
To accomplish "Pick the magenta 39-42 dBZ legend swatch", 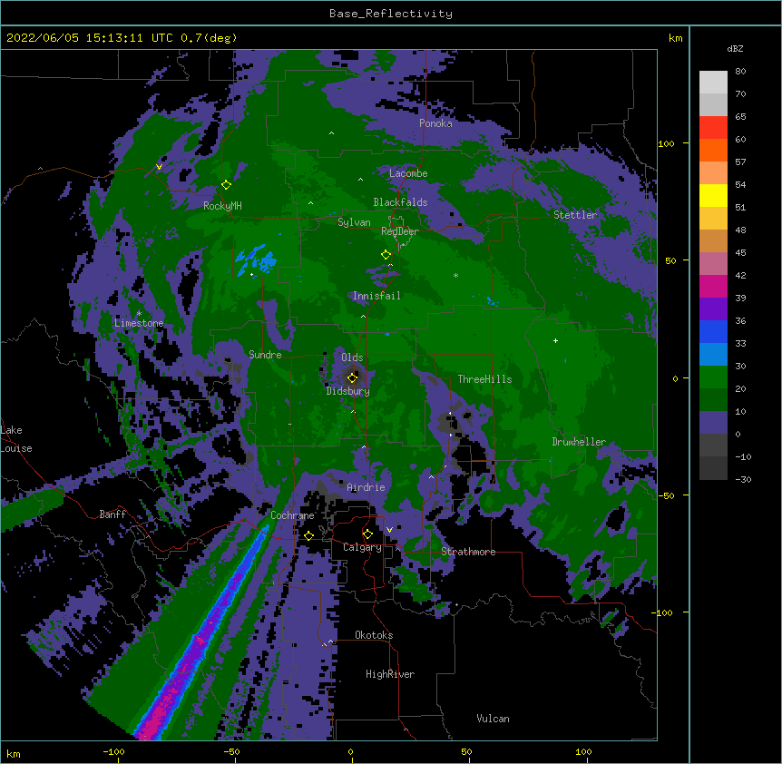I will pyautogui.click(x=713, y=286).
